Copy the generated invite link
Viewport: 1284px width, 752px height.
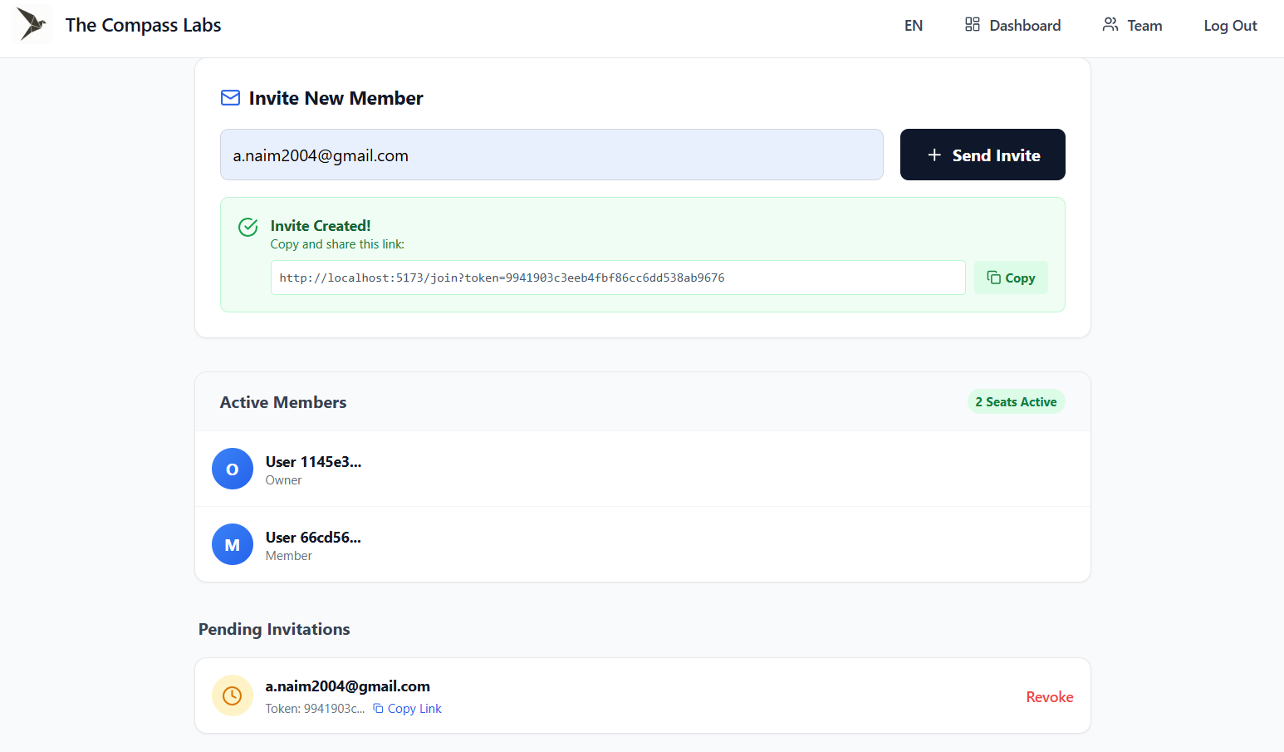pyautogui.click(x=1011, y=278)
